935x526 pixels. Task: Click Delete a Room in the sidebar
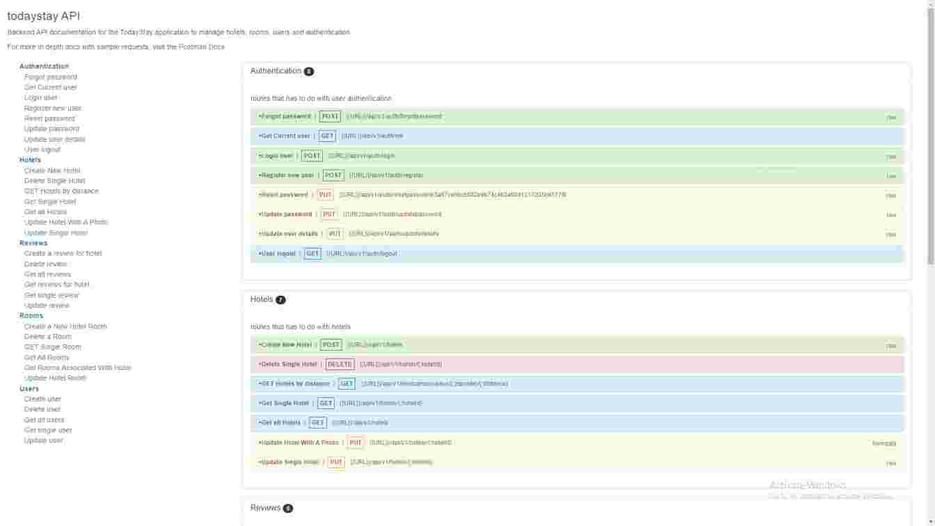(48, 336)
